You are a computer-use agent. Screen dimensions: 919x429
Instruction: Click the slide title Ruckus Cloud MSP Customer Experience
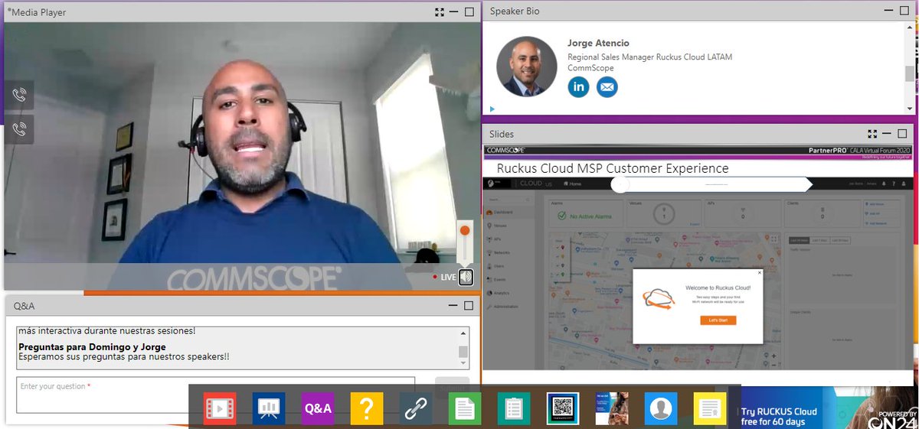click(613, 168)
